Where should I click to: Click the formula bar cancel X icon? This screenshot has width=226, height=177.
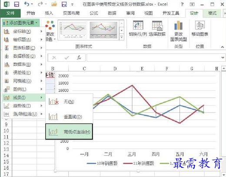[54, 58]
